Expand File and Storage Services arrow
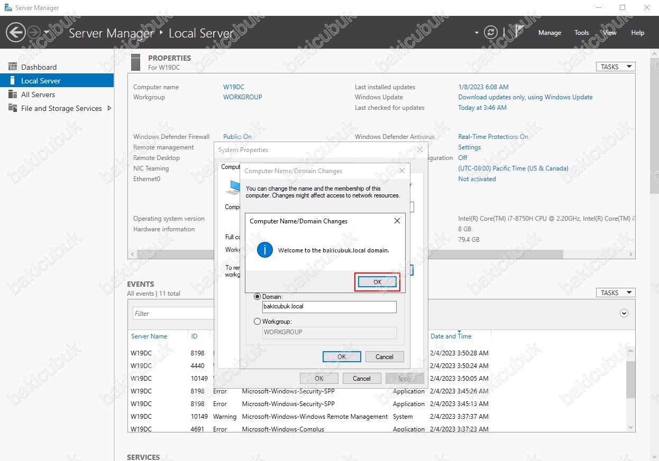 coord(109,108)
